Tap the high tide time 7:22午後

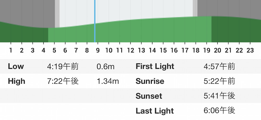point(63,81)
